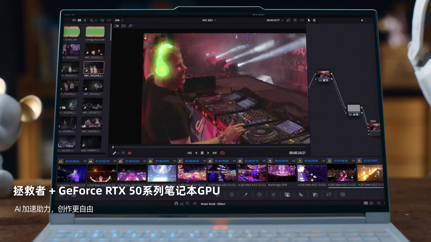This screenshot has width=431, height=242.
Task: Select the node editor hand pan tool
Action: coord(314,20)
